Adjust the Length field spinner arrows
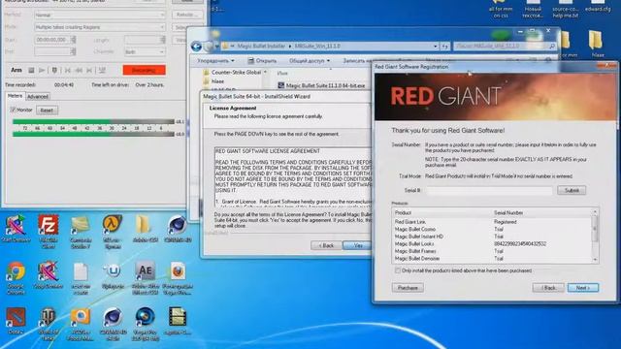The width and height of the screenshot is (621, 349). [x=163, y=40]
